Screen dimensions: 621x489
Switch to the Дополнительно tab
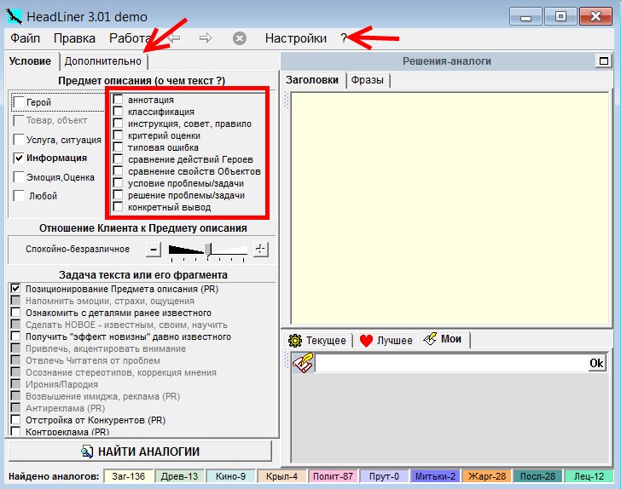[103, 61]
